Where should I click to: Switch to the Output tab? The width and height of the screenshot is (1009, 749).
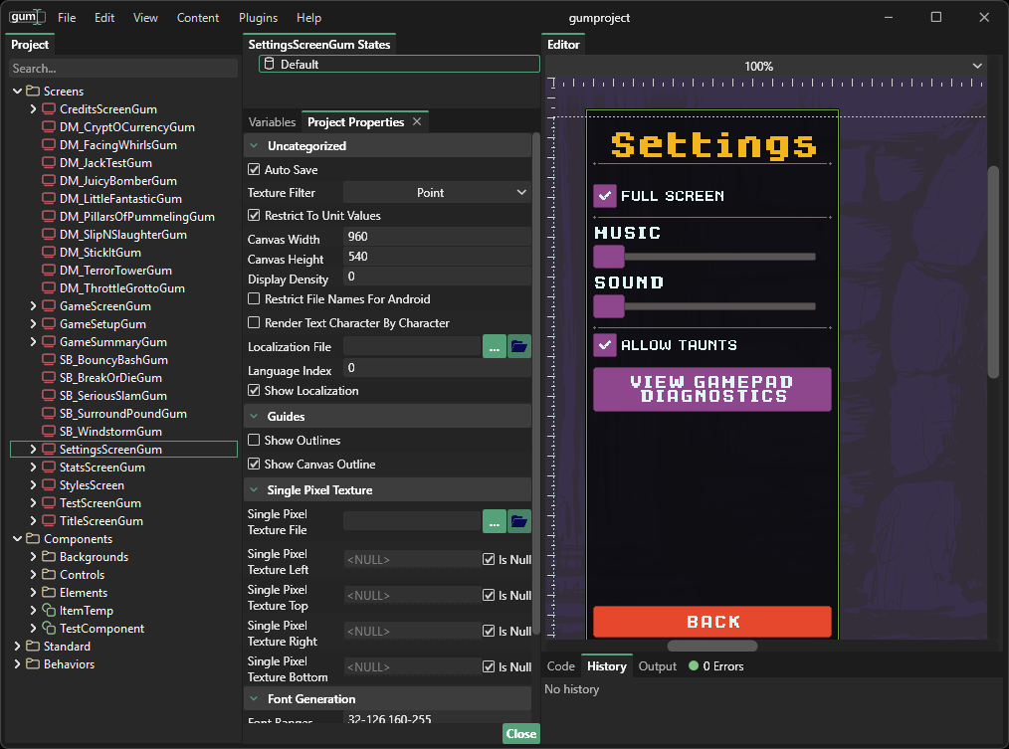pos(657,666)
